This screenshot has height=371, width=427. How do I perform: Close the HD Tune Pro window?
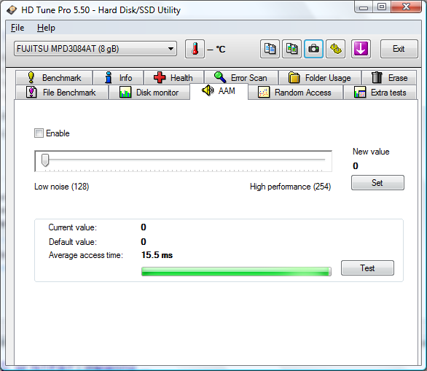[x=406, y=7]
